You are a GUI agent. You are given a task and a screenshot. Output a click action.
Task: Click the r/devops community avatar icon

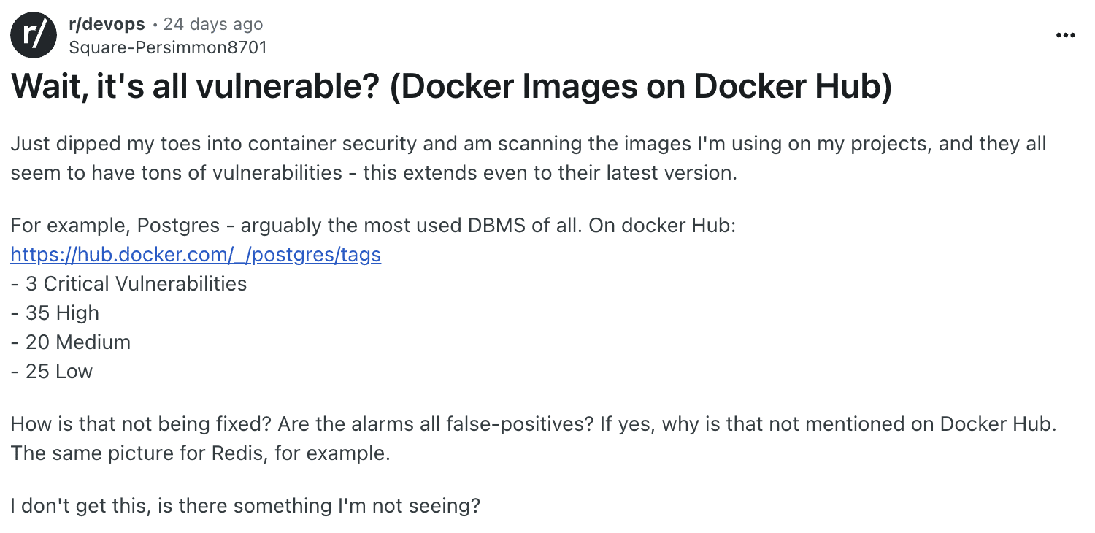(34, 36)
